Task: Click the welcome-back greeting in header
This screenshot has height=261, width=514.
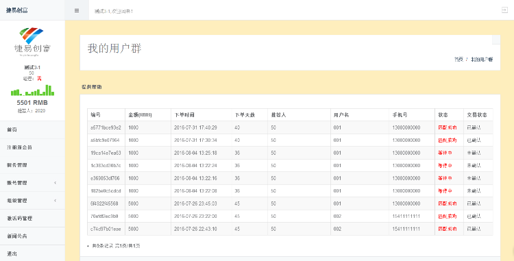Action: pyautogui.click(x=114, y=11)
